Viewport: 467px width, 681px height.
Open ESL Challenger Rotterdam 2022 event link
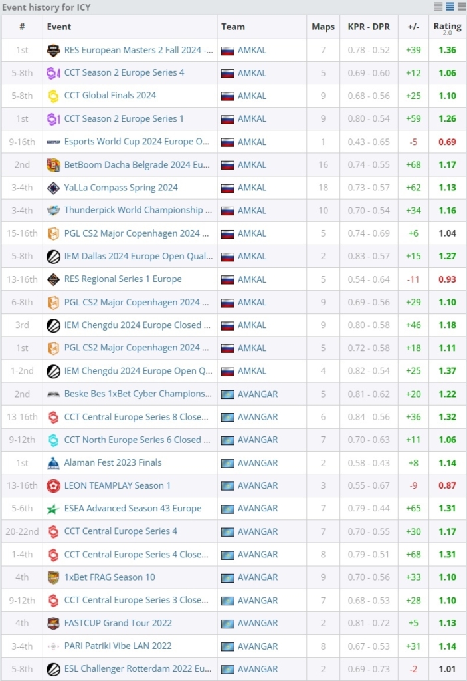[138, 669]
